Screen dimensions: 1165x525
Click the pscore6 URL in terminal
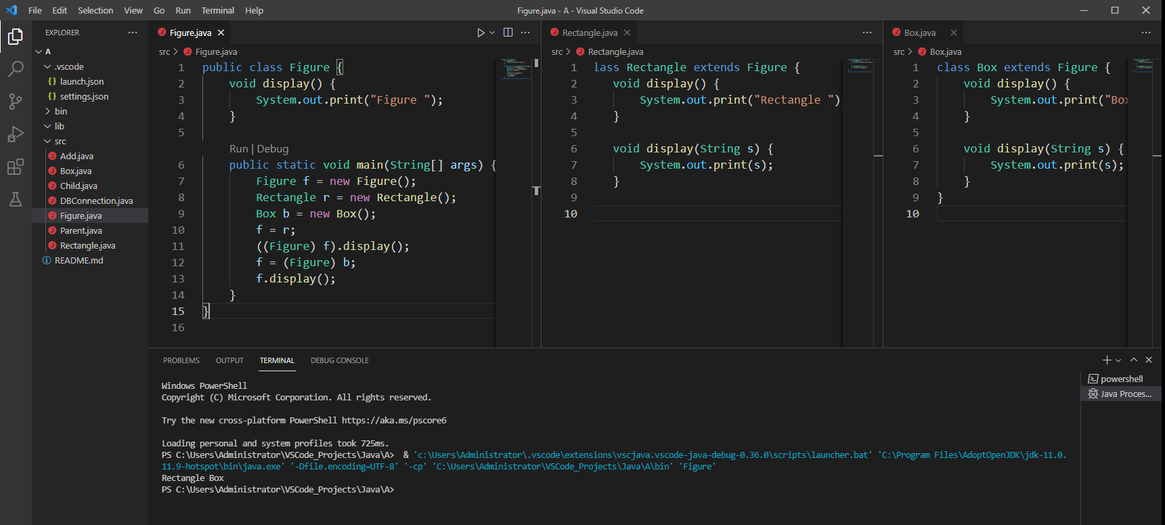[x=394, y=421]
